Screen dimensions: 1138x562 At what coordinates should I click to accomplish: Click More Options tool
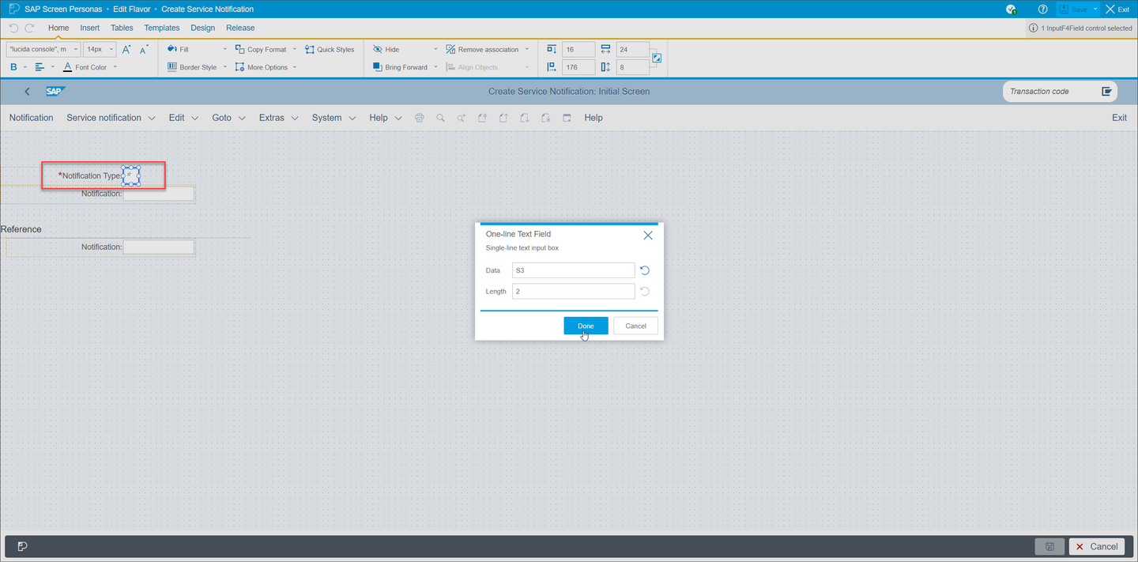point(262,67)
